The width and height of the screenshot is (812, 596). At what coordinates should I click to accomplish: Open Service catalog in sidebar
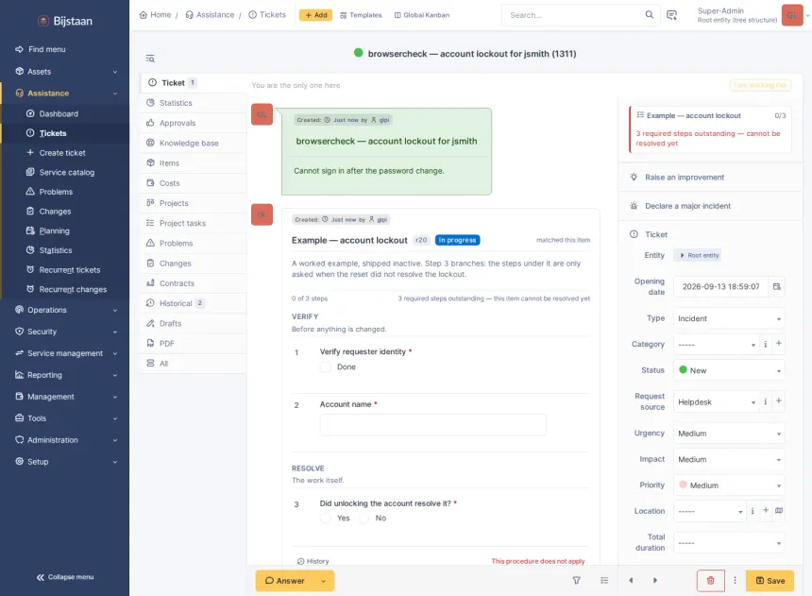click(65, 172)
